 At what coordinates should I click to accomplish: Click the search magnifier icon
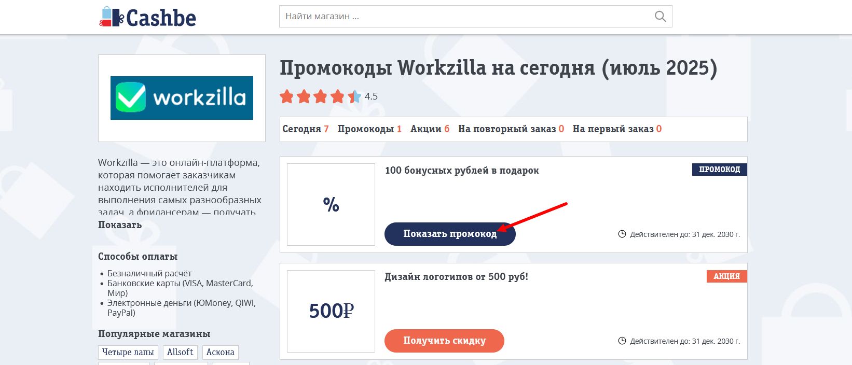pos(660,17)
